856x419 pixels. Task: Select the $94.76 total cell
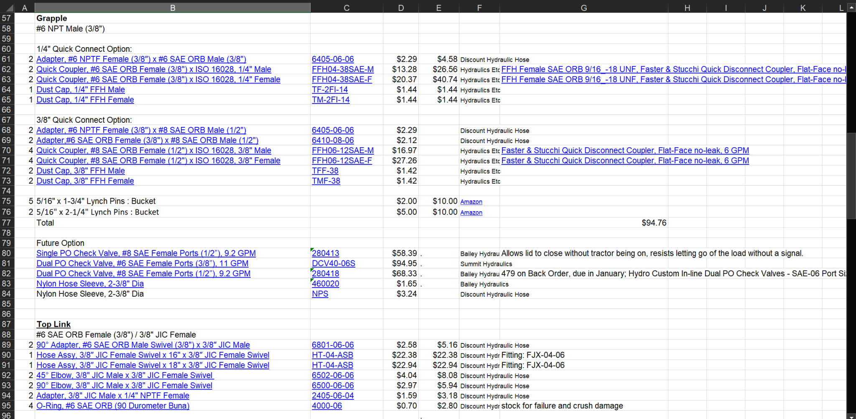(x=654, y=223)
